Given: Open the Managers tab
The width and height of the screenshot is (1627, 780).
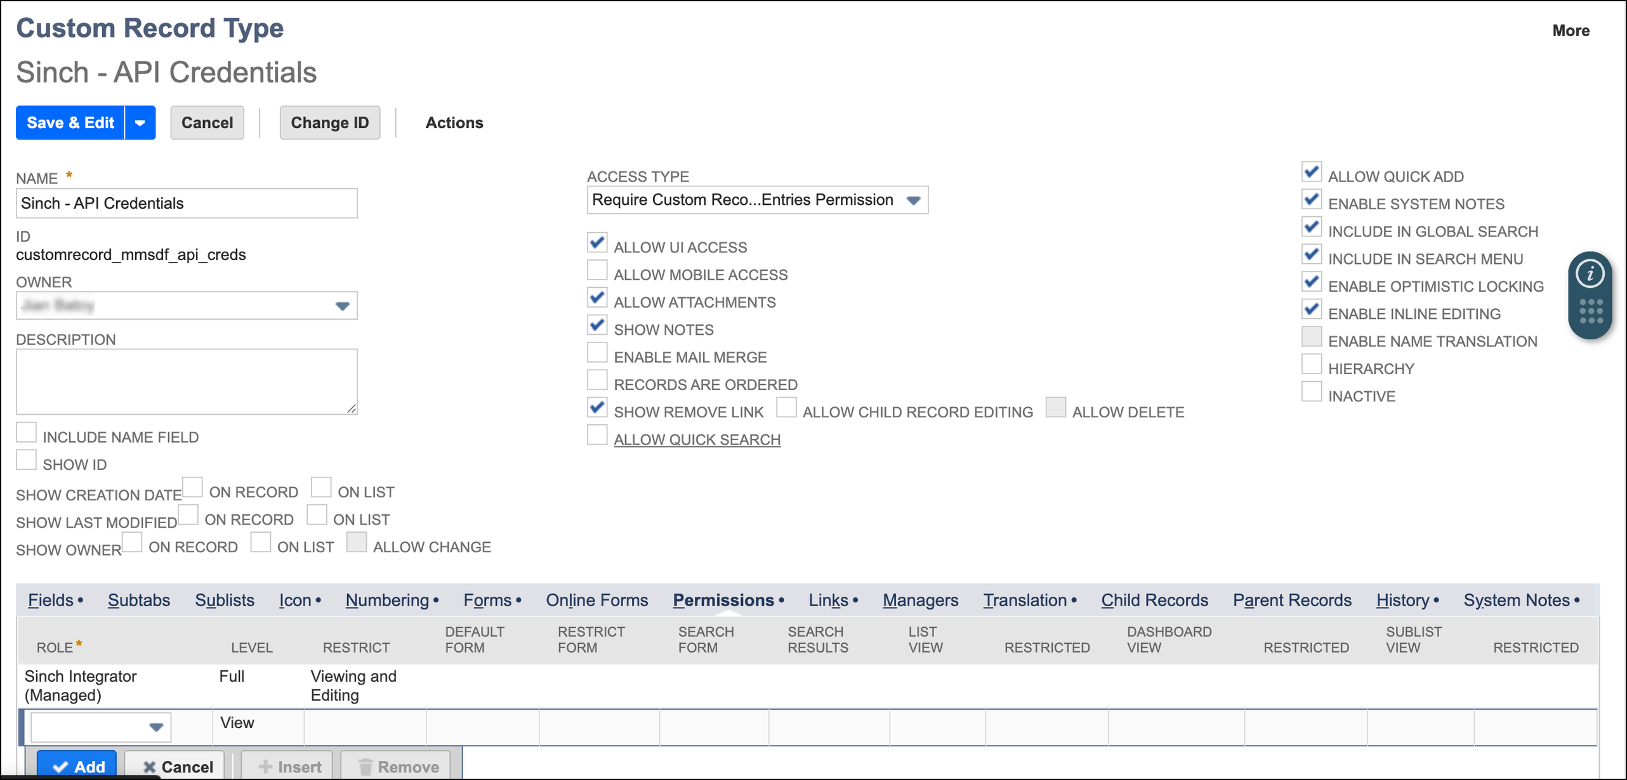Looking at the screenshot, I should [x=920, y=600].
